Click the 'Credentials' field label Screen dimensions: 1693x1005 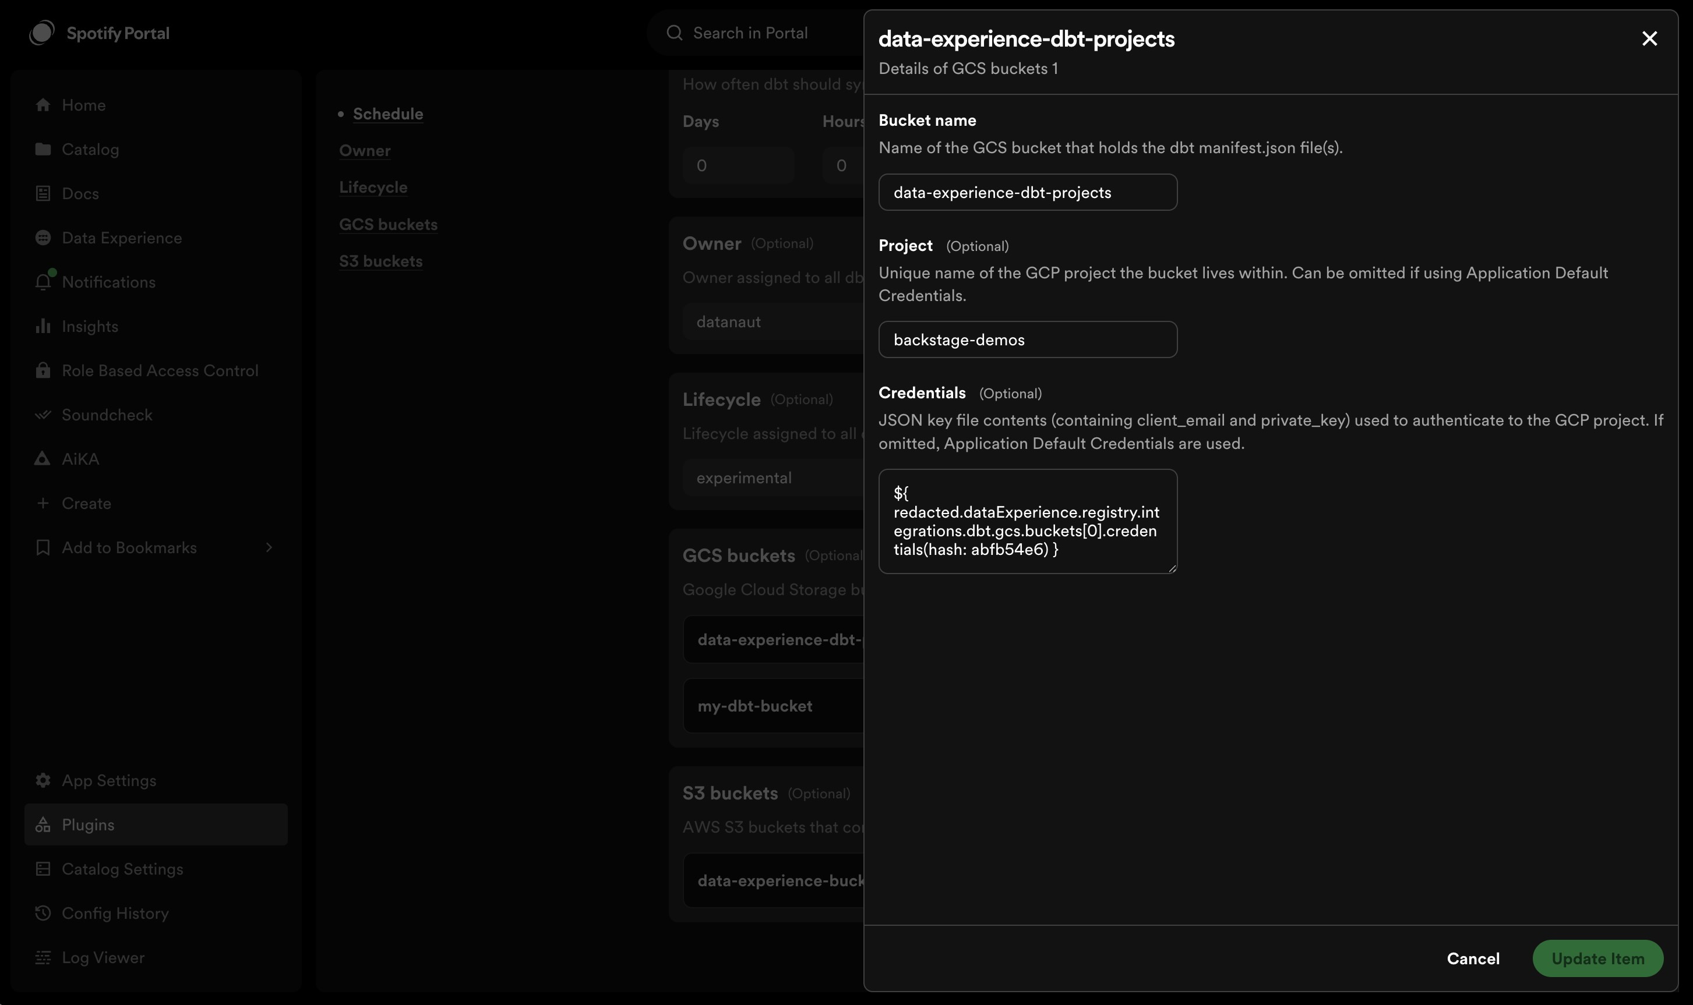[x=922, y=393]
